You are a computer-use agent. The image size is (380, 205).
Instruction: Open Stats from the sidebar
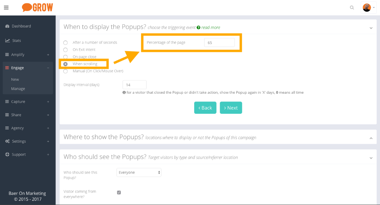(17, 41)
